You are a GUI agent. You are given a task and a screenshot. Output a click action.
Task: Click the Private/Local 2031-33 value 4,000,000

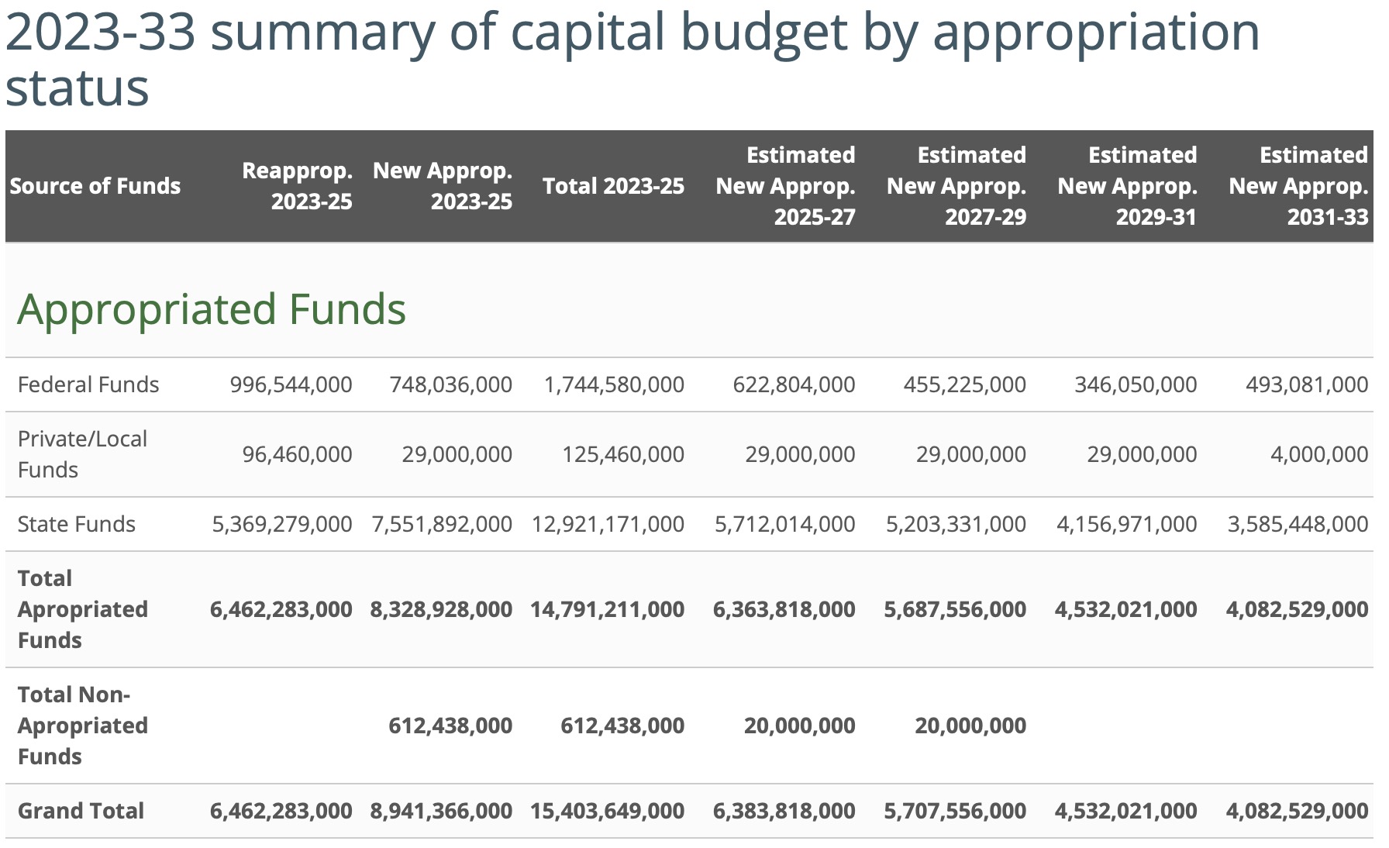click(1318, 454)
